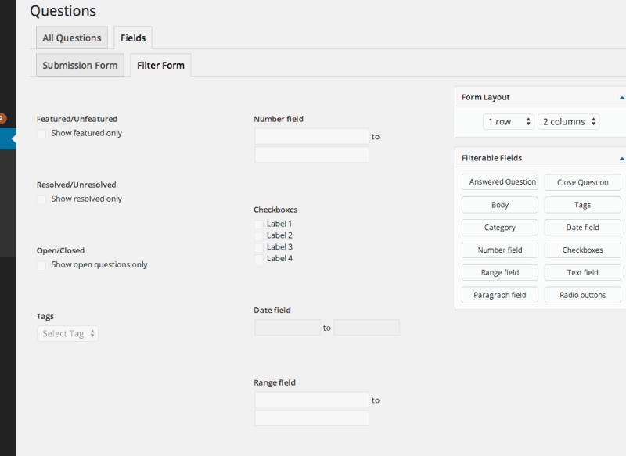Image resolution: width=626 pixels, height=456 pixels.
Task: Collapse the Form Layout panel arrow
Action: 621,98
